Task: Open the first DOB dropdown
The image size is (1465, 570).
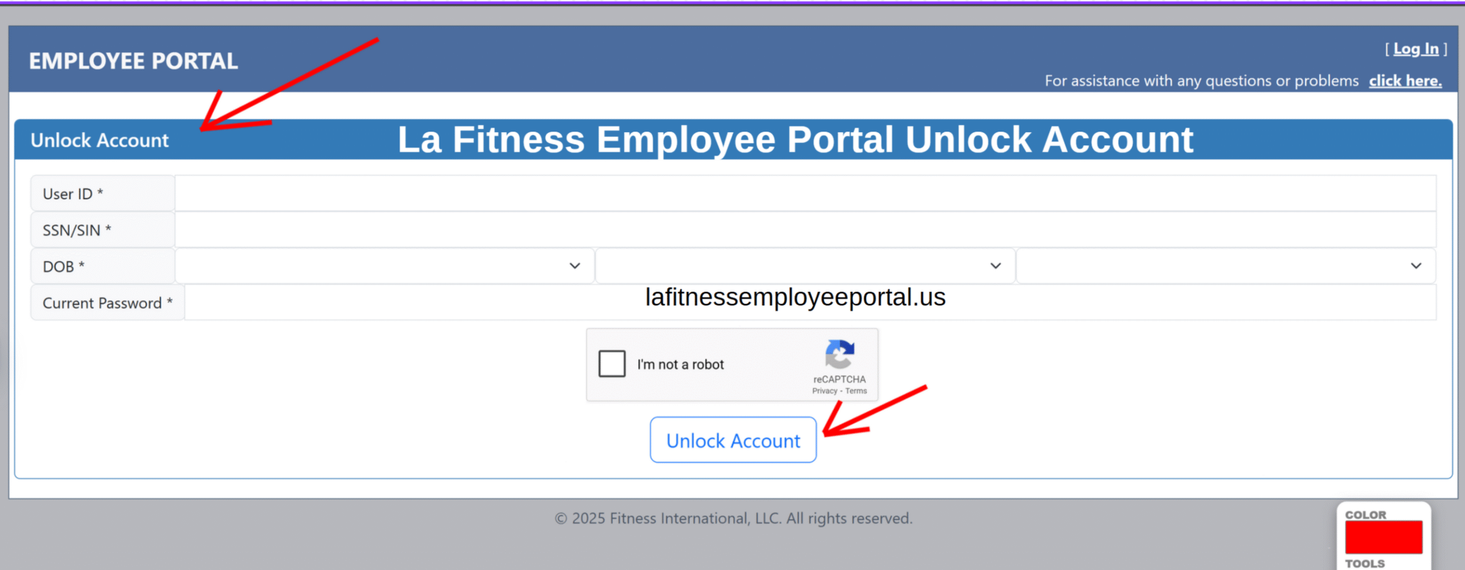Action: [x=385, y=266]
